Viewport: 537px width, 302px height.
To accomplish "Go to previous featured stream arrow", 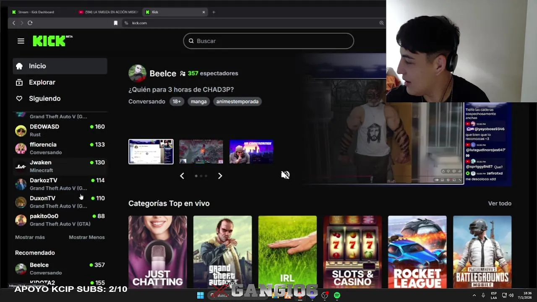I will 182,176.
